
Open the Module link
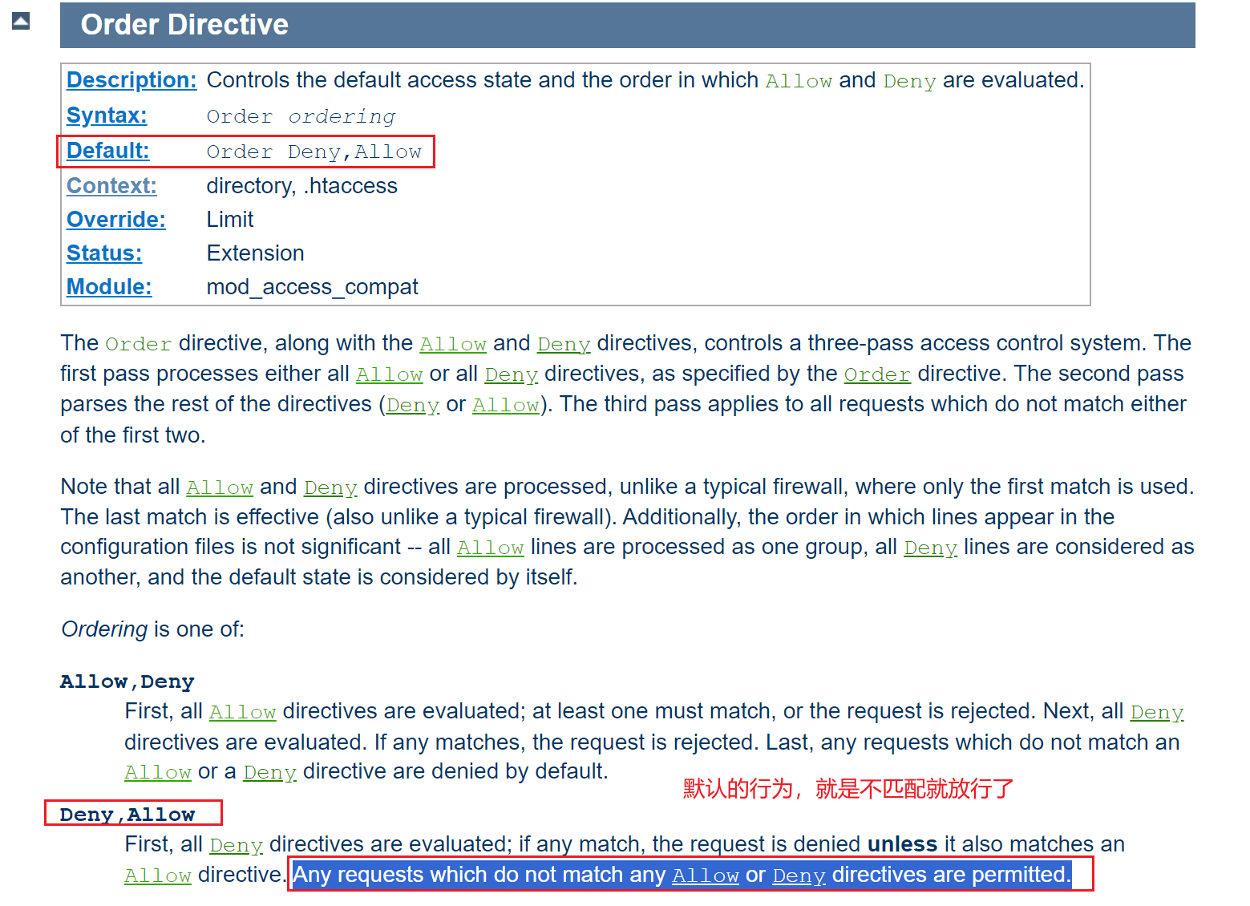coord(109,287)
